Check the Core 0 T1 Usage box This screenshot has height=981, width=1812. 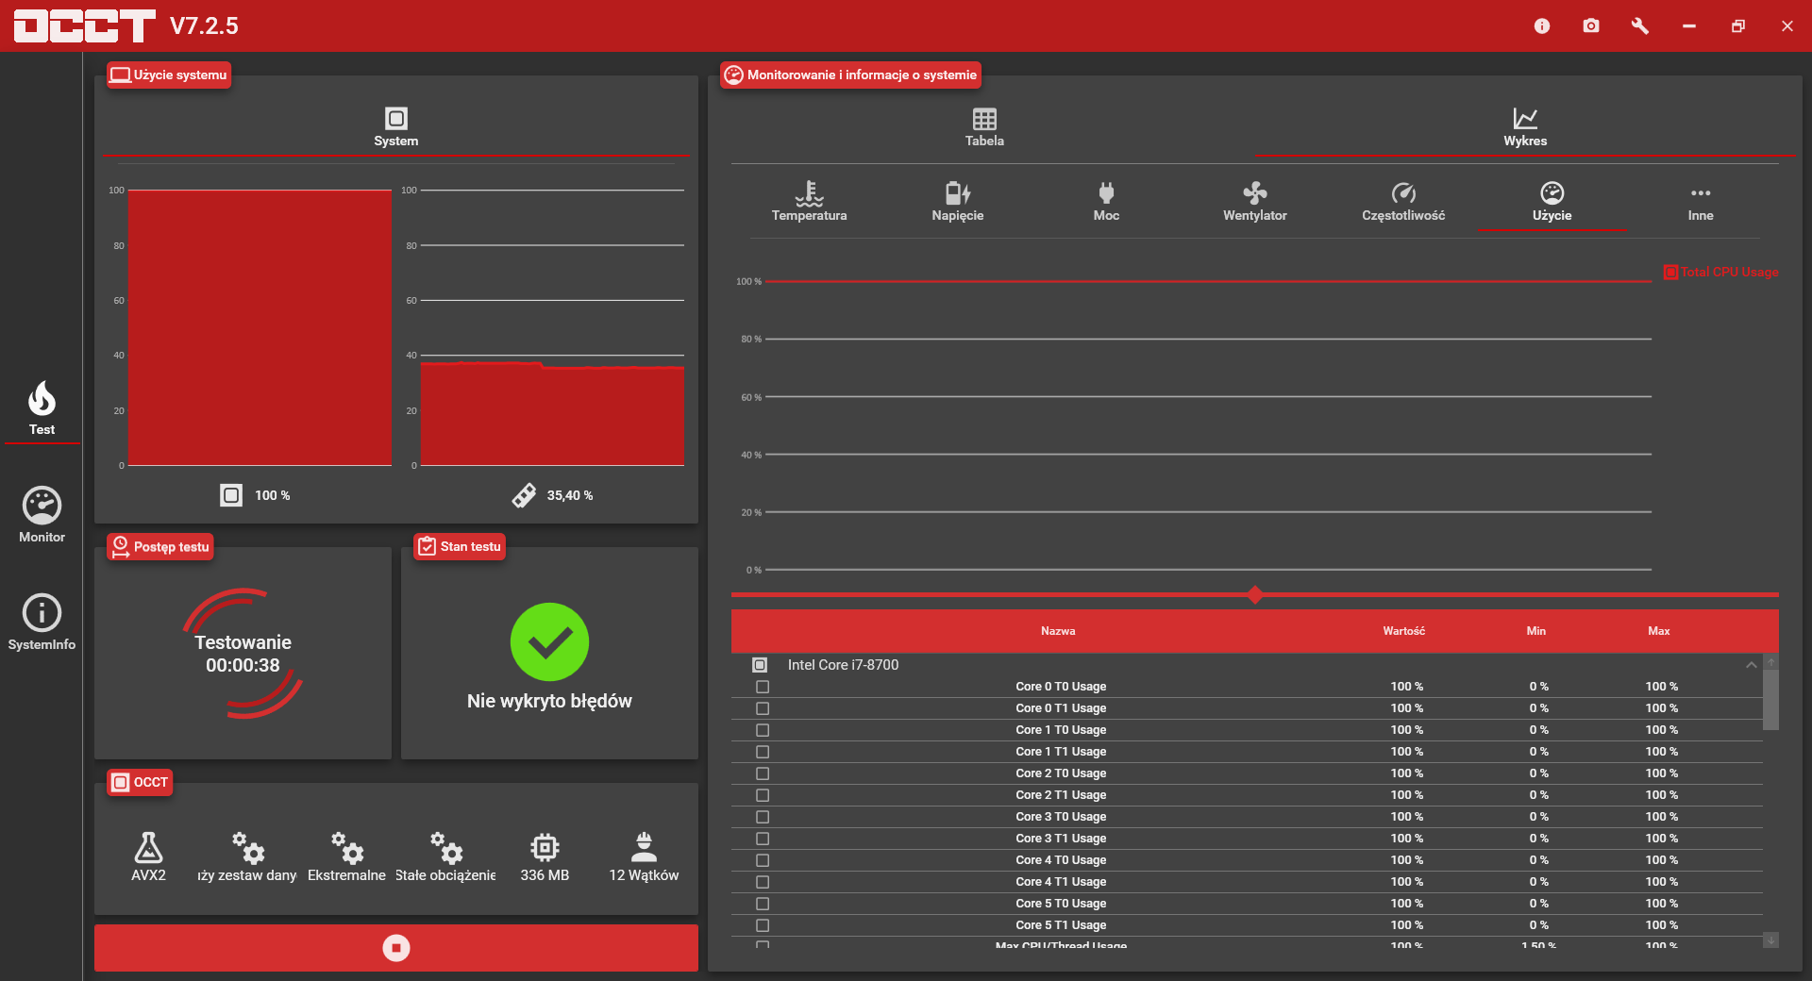763,708
